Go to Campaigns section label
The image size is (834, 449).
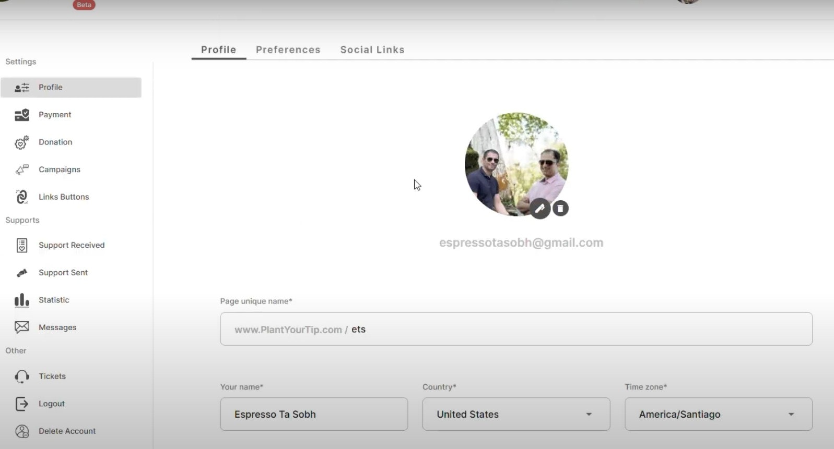[60, 169]
